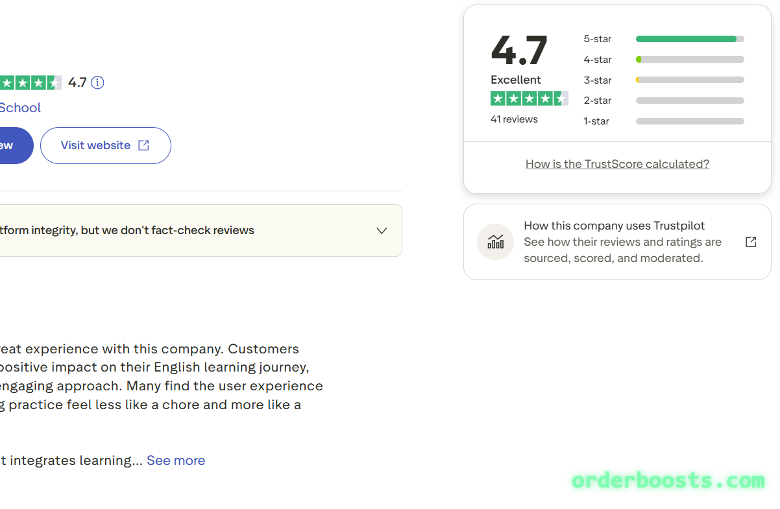The width and height of the screenshot is (780, 509).
Task: Click the info icon beside the 4.7 rating
Action: point(97,82)
